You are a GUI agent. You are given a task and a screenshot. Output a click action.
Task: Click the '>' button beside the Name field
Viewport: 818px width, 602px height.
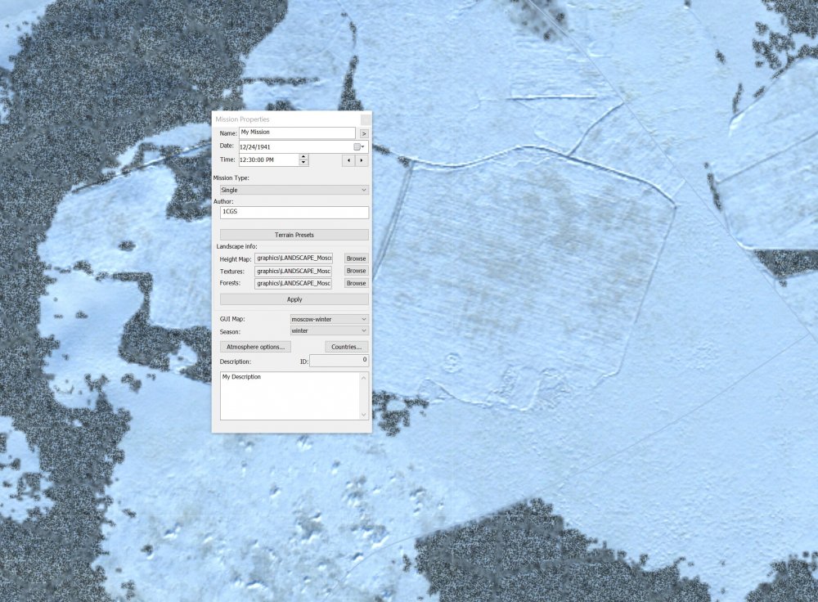coord(364,133)
